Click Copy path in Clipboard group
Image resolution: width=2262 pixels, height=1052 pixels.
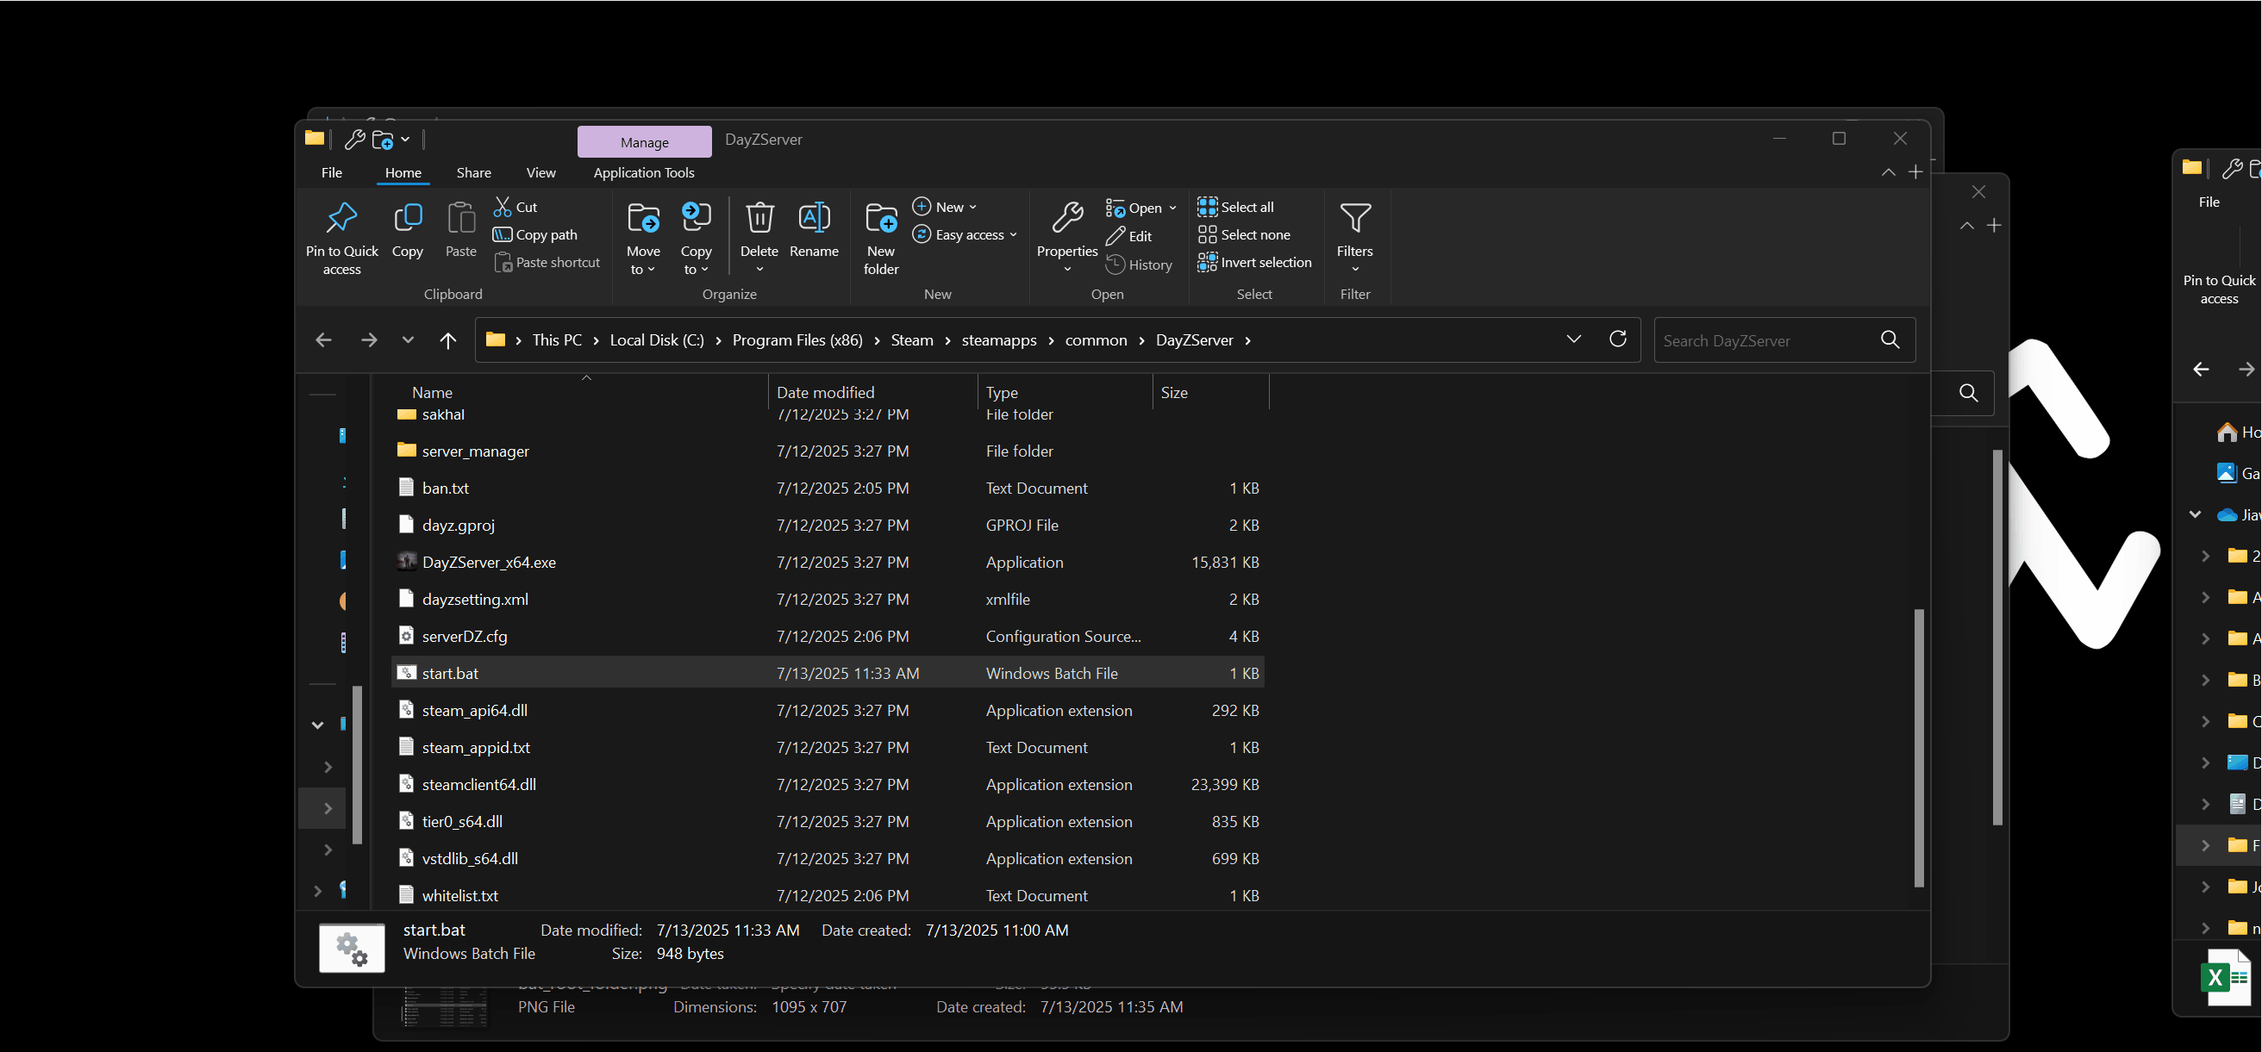535,235
